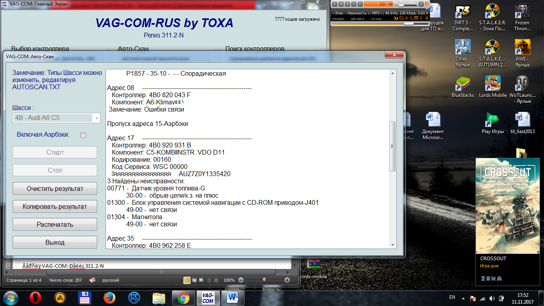
Task: Click the stop button in the music player
Action: tap(348, 4)
